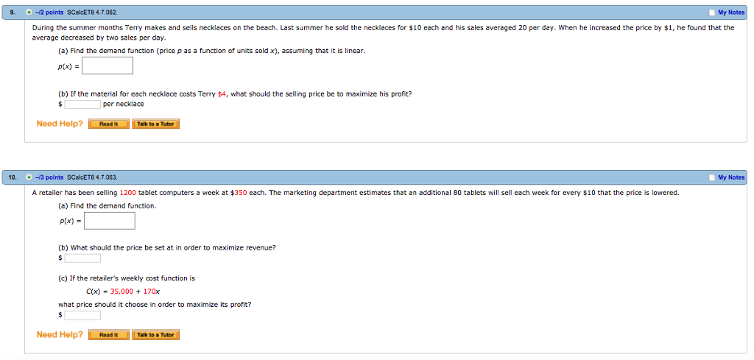Click the notepad icon beside question 10's My Notes

pos(712,177)
